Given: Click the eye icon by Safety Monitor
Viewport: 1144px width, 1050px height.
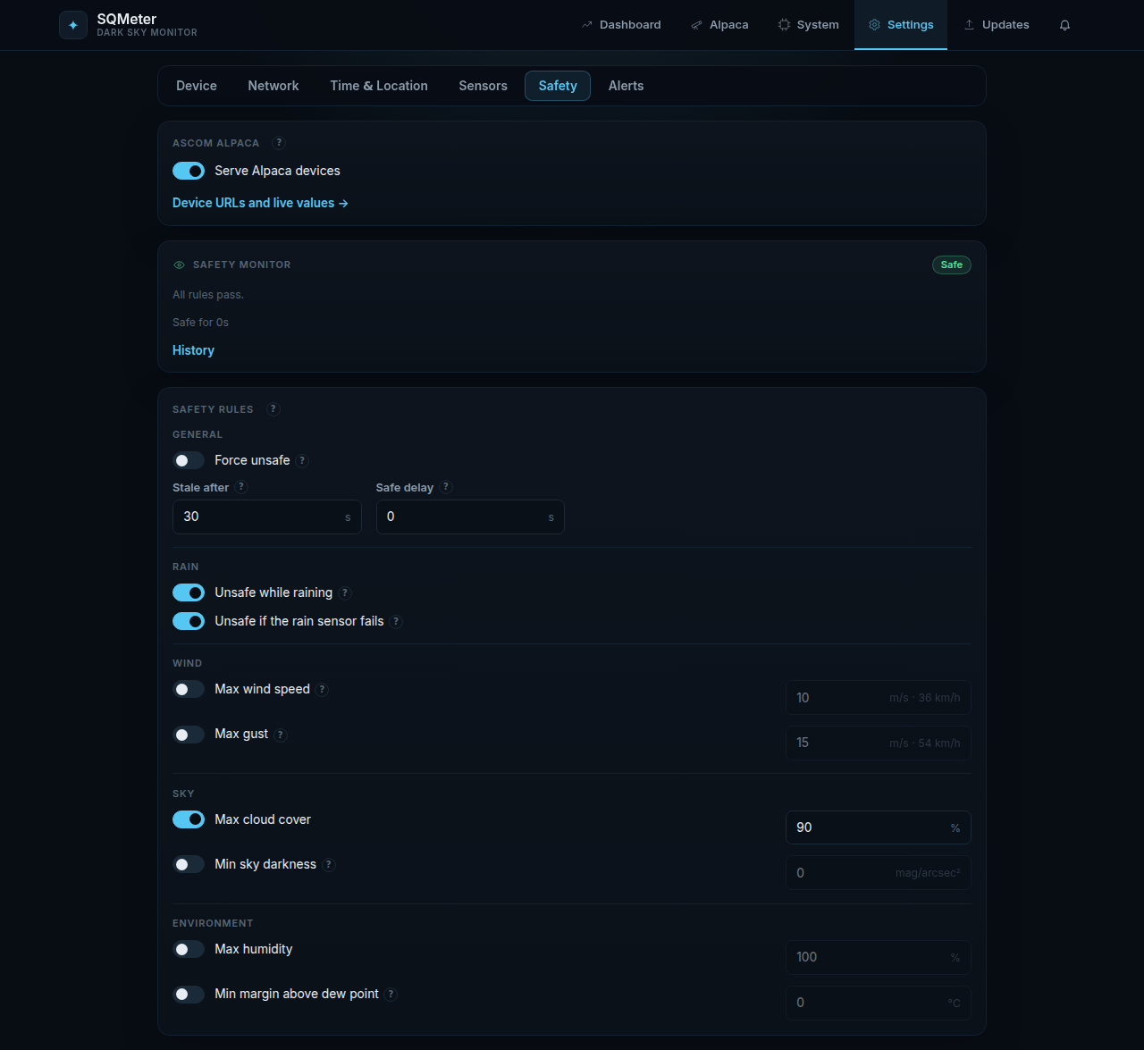Looking at the screenshot, I should tap(179, 265).
